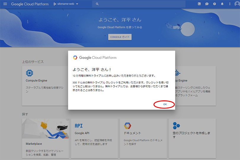Click the 300 ドル分 credit paragraph

pos(121,86)
